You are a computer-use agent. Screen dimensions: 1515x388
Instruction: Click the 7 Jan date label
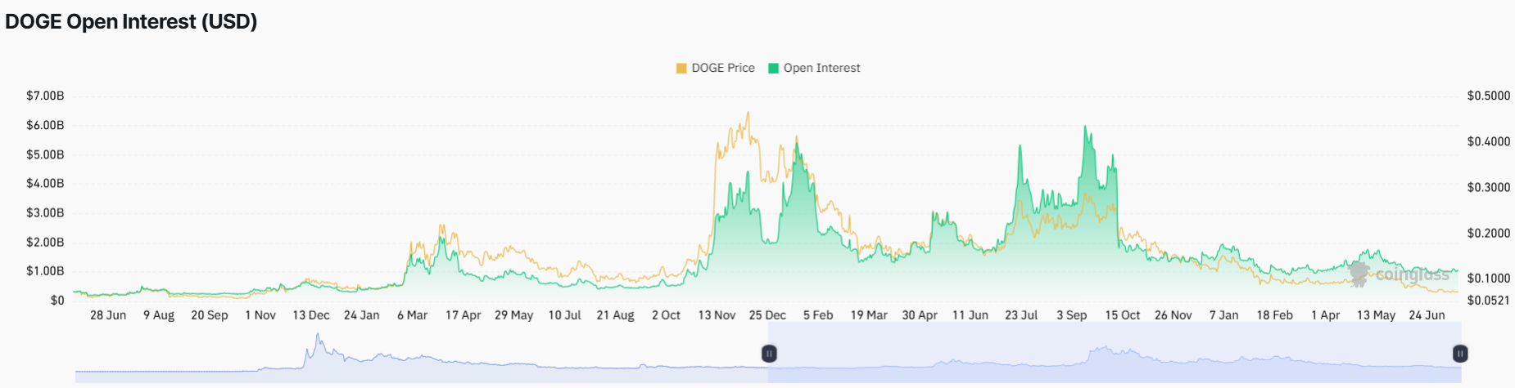click(x=1224, y=314)
